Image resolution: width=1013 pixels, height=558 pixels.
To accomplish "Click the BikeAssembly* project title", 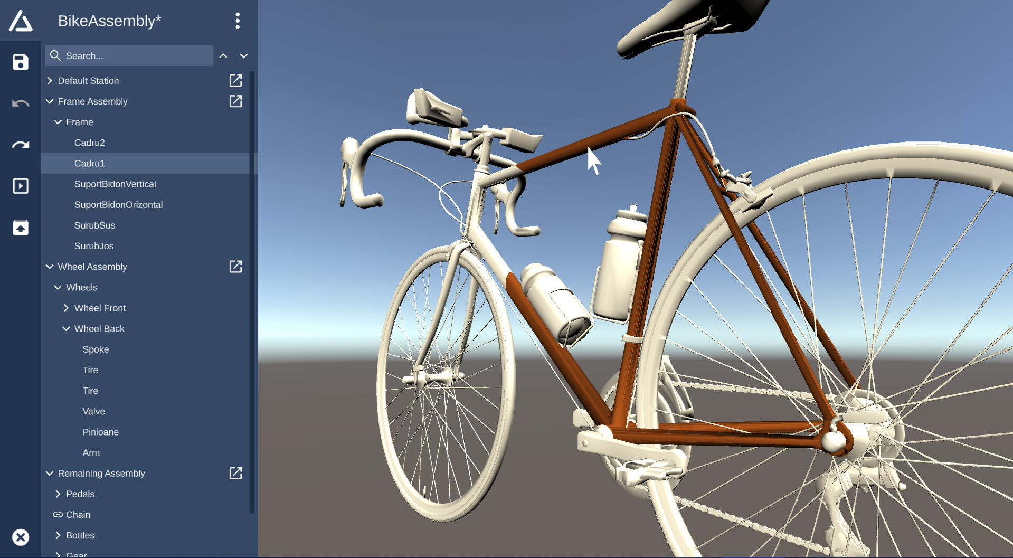I will [109, 21].
